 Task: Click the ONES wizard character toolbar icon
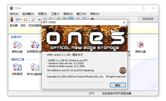11,19
